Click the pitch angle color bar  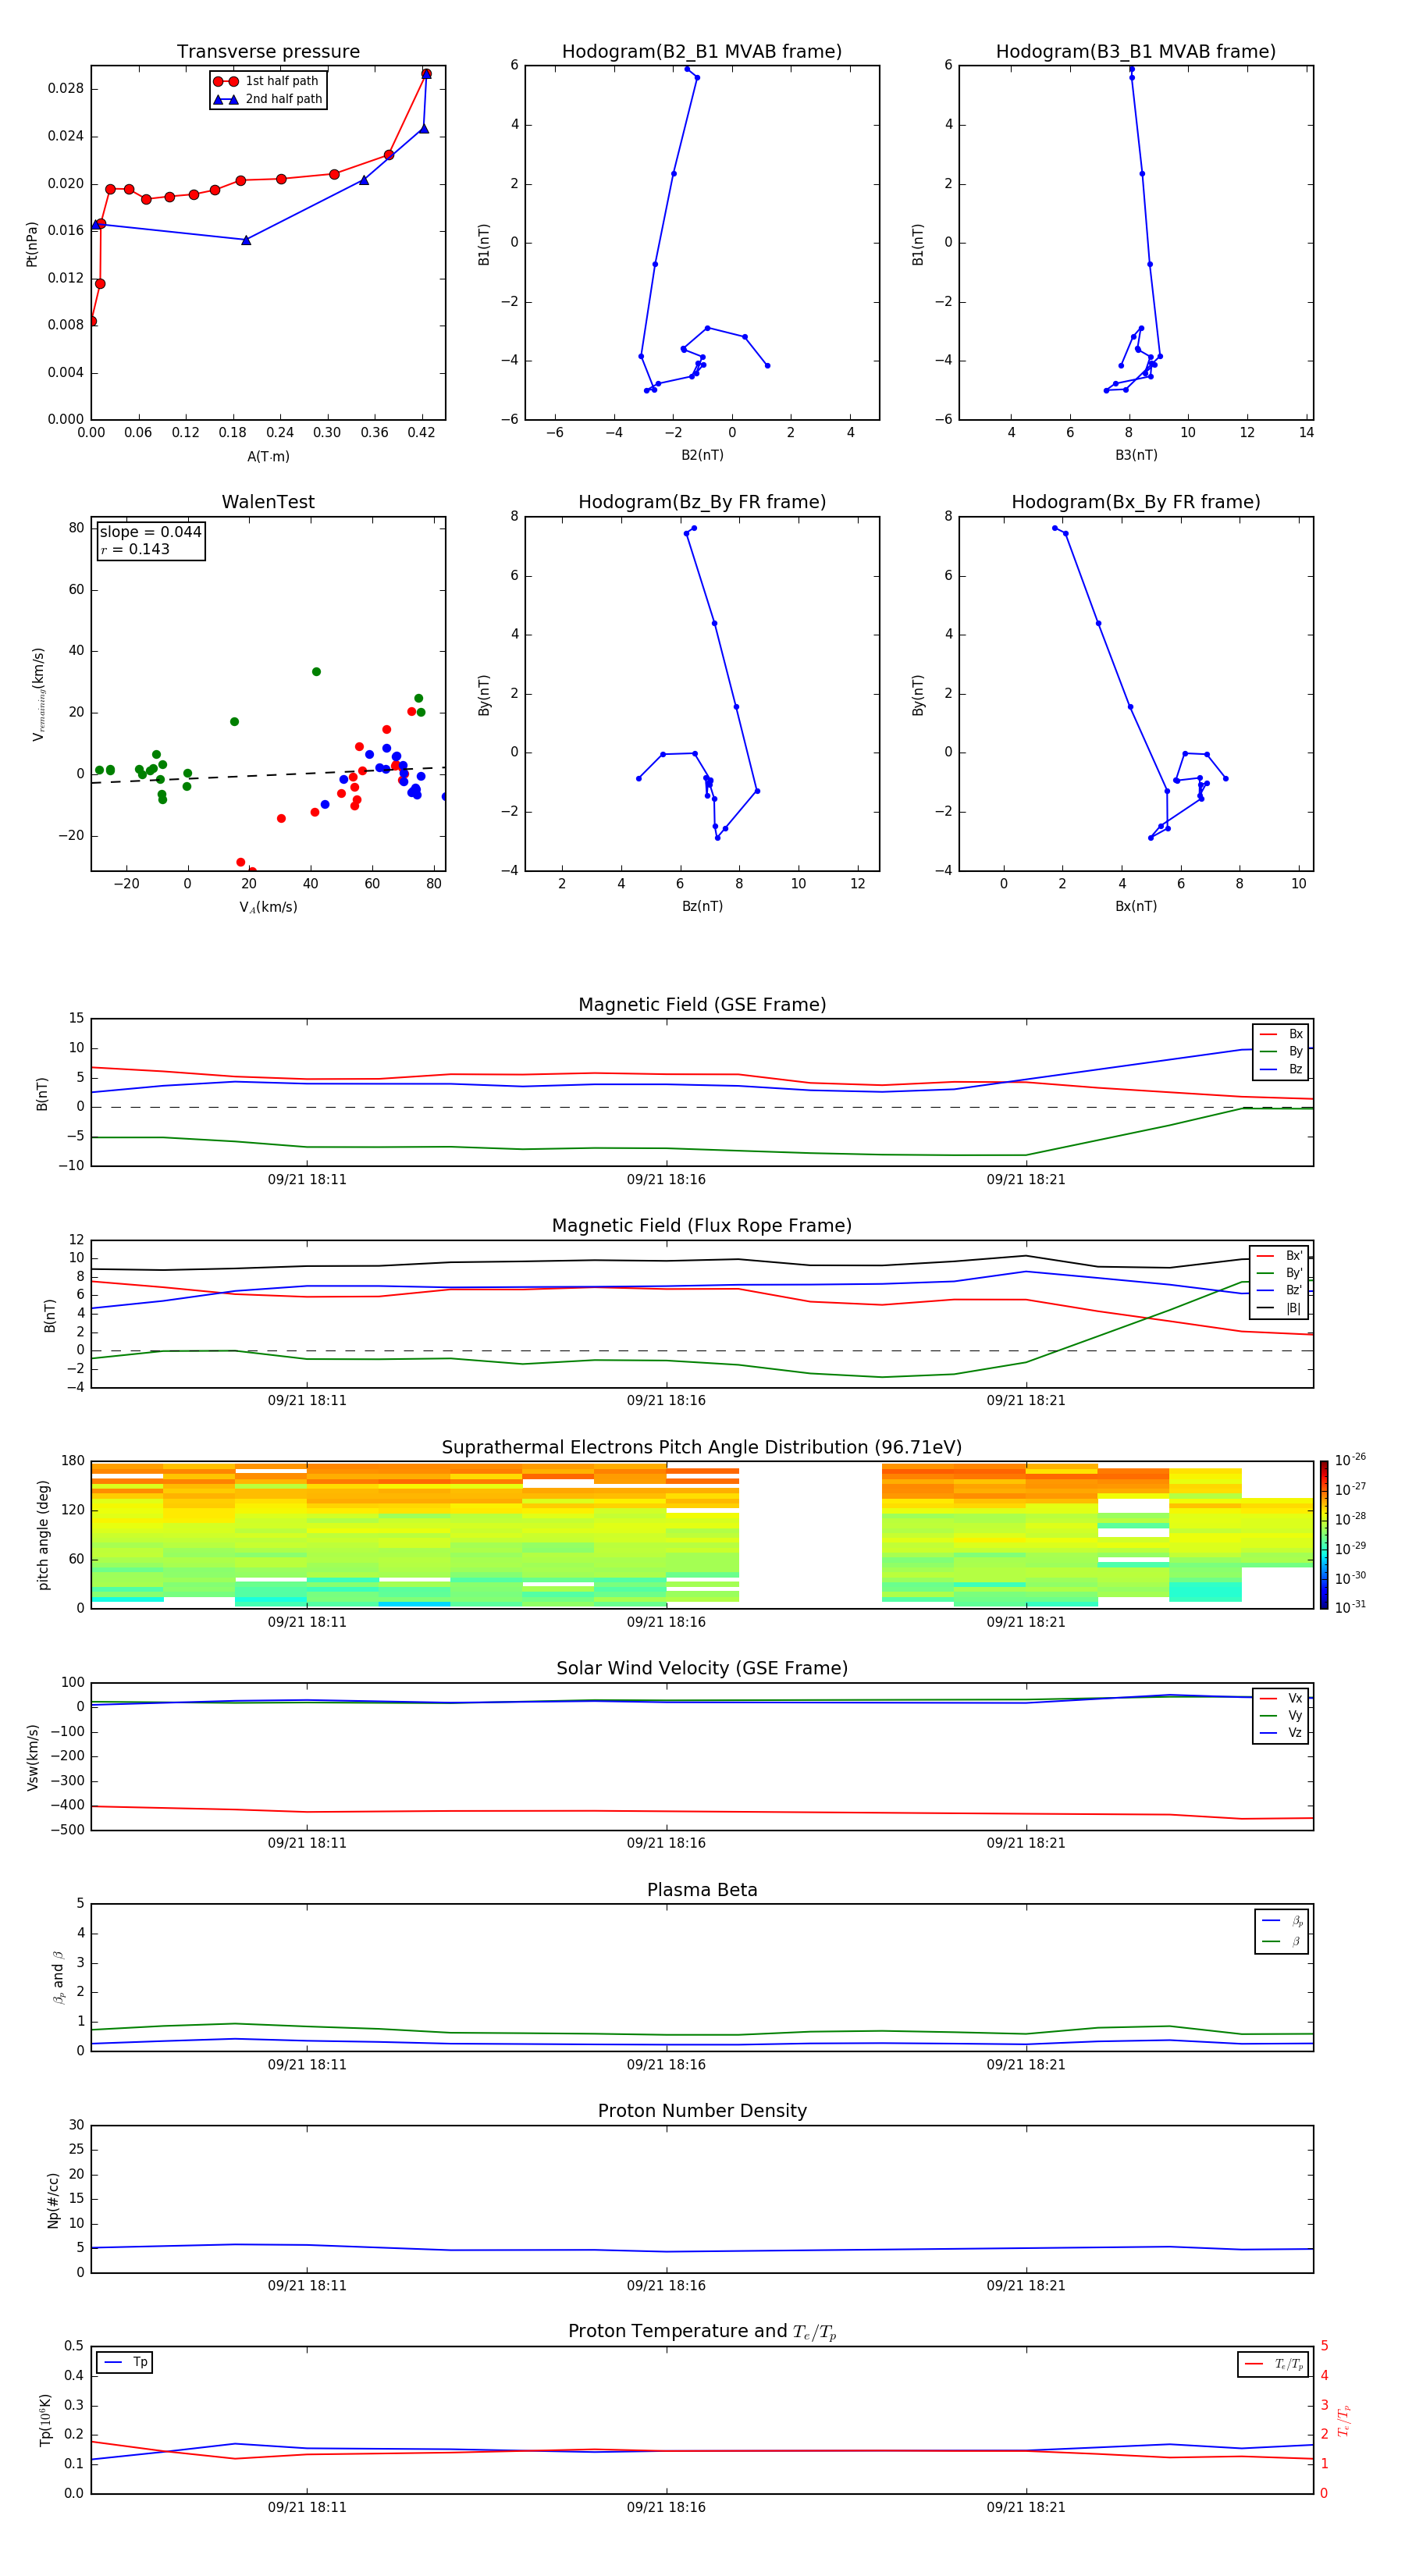pos(1324,1534)
